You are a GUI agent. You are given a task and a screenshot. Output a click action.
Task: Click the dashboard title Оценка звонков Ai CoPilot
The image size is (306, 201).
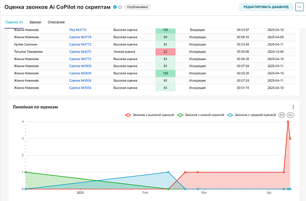(x=57, y=7)
